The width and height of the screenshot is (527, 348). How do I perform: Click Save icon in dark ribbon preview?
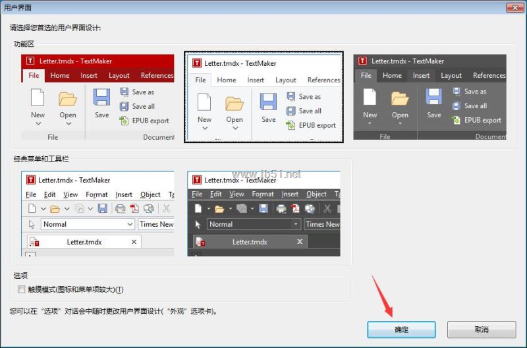[x=434, y=97]
